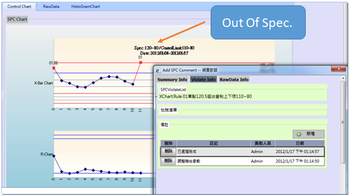
Task: Click the red X marker at point 0
Action: (x=54, y=68)
